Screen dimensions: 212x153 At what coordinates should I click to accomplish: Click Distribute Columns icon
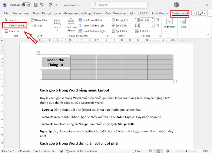pos(157,25)
